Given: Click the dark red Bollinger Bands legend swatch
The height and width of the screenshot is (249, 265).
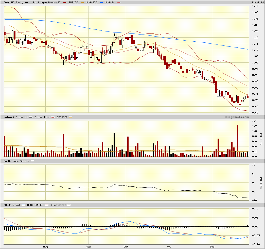Looking at the screenshot, I should click(65, 3).
